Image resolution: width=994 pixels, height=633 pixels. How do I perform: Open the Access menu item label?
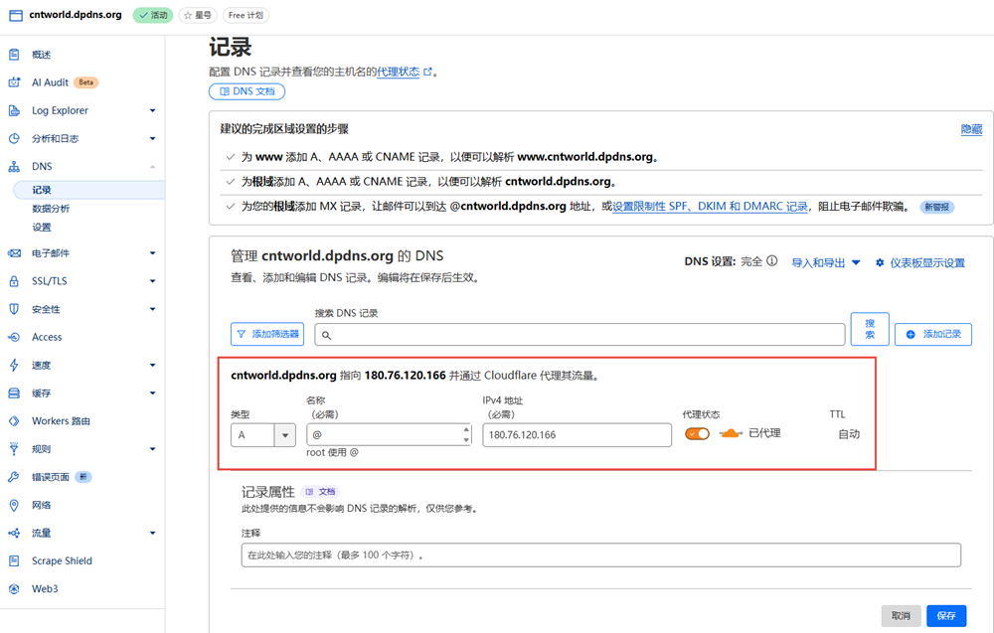pyautogui.click(x=47, y=337)
